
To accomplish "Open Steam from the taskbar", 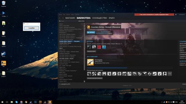I will (x=31, y=102).
